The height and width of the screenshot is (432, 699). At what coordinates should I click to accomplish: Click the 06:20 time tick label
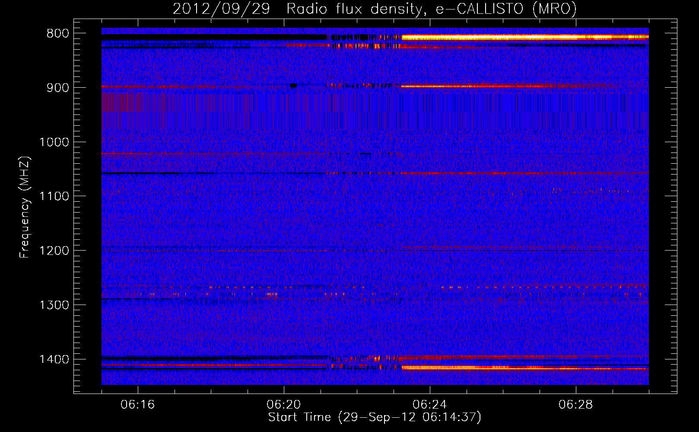click(284, 405)
